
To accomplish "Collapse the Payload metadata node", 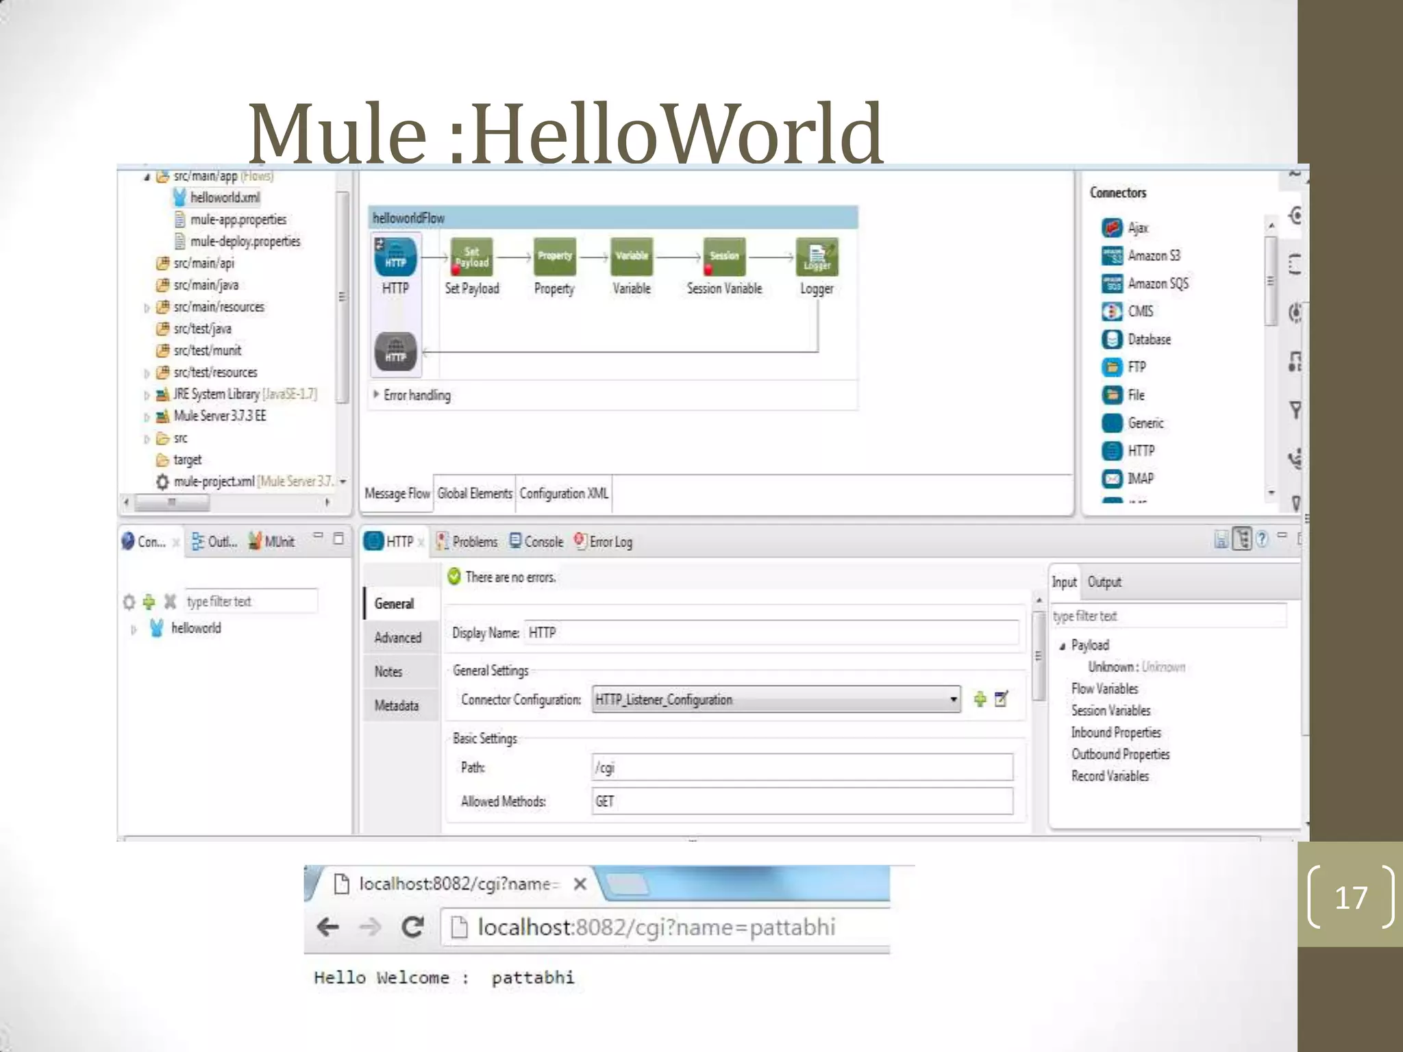I will tap(1063, 646).
